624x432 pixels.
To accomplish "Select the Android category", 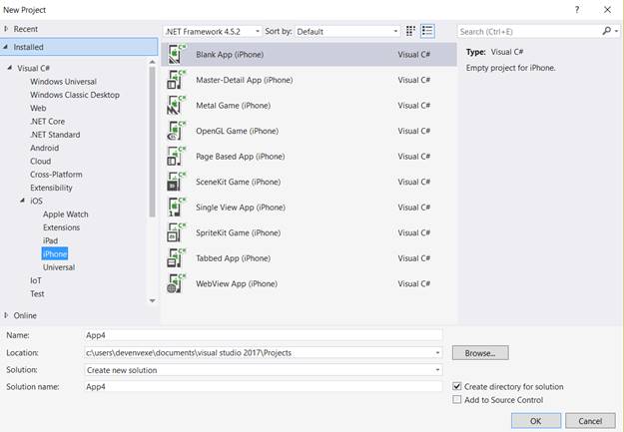I will click(45, 148).
